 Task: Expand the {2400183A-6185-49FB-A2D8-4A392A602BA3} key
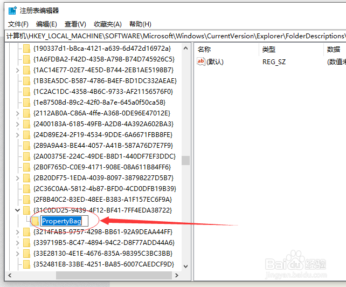coord(17,124)
